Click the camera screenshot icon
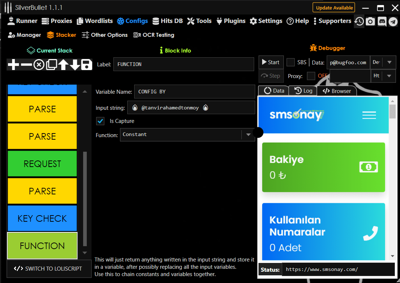 click(370, 22)
